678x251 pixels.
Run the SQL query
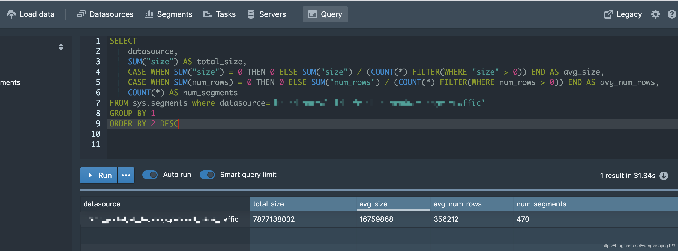99,175
